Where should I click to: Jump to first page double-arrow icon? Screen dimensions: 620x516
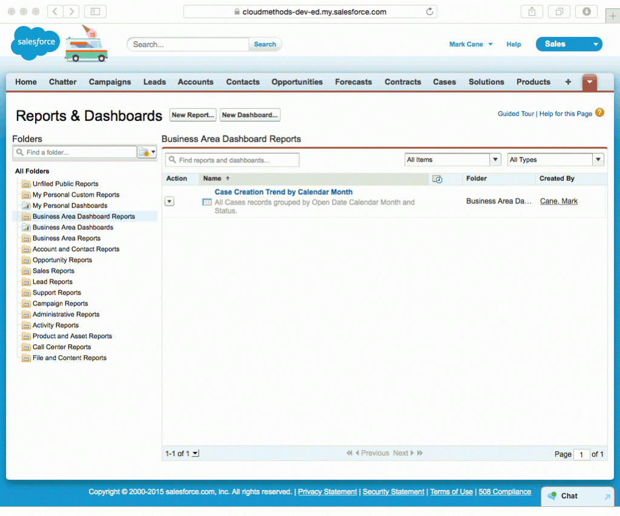(349, 453)
